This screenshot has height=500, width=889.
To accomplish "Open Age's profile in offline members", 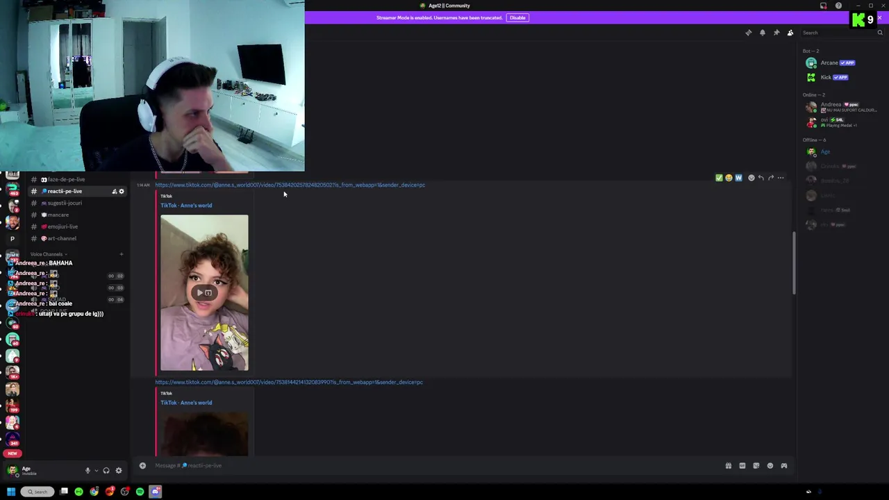I will [x=841, y=151].
